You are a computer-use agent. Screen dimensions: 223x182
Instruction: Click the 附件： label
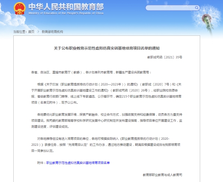tap(42, 163)
